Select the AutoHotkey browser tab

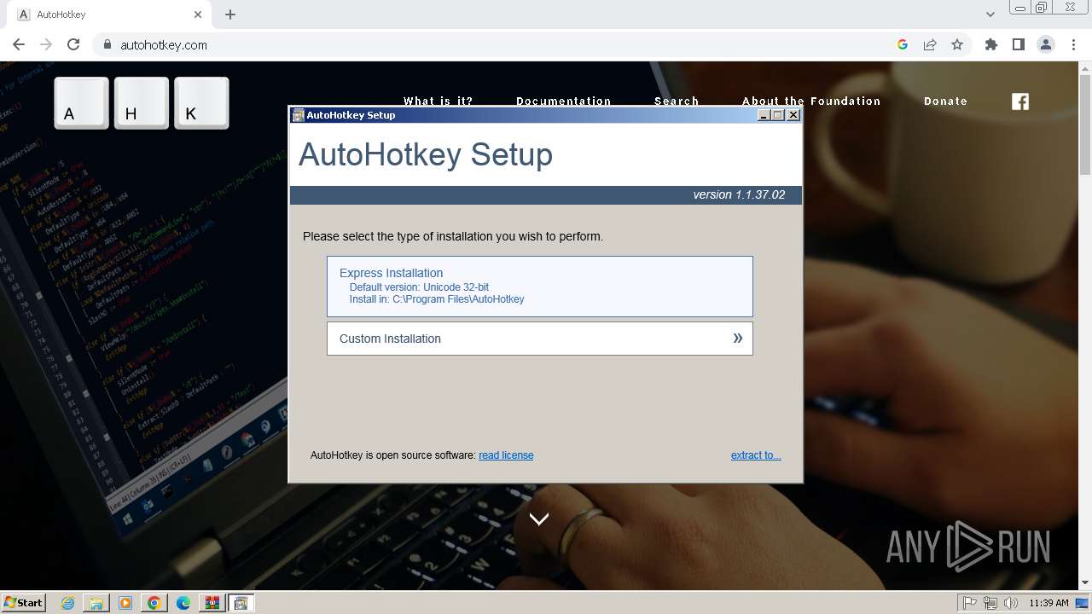click(x=109, y=14)
